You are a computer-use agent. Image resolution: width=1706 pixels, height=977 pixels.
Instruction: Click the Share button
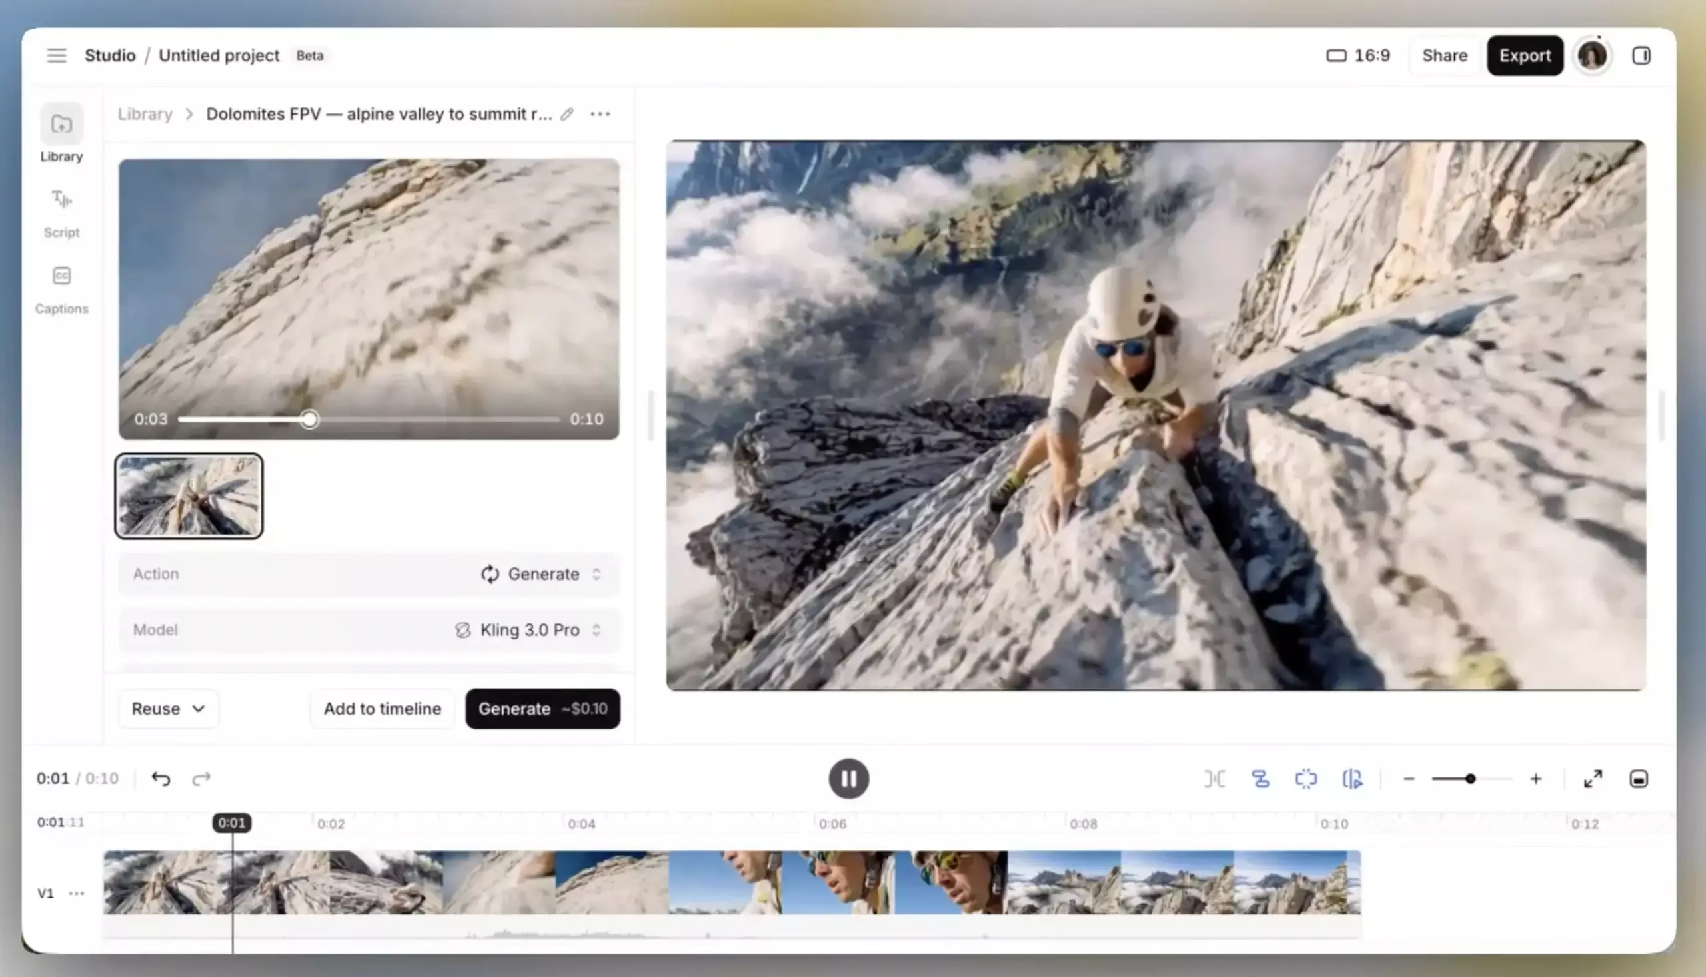click(1444, 56)
